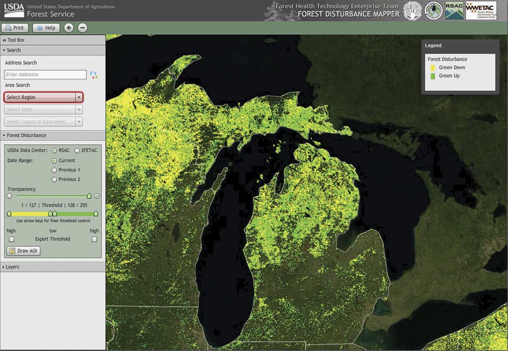Viewport: 508px width, 351px height.
Task: Click the Green Down yellow legend swatch
Action: (433, 68)
